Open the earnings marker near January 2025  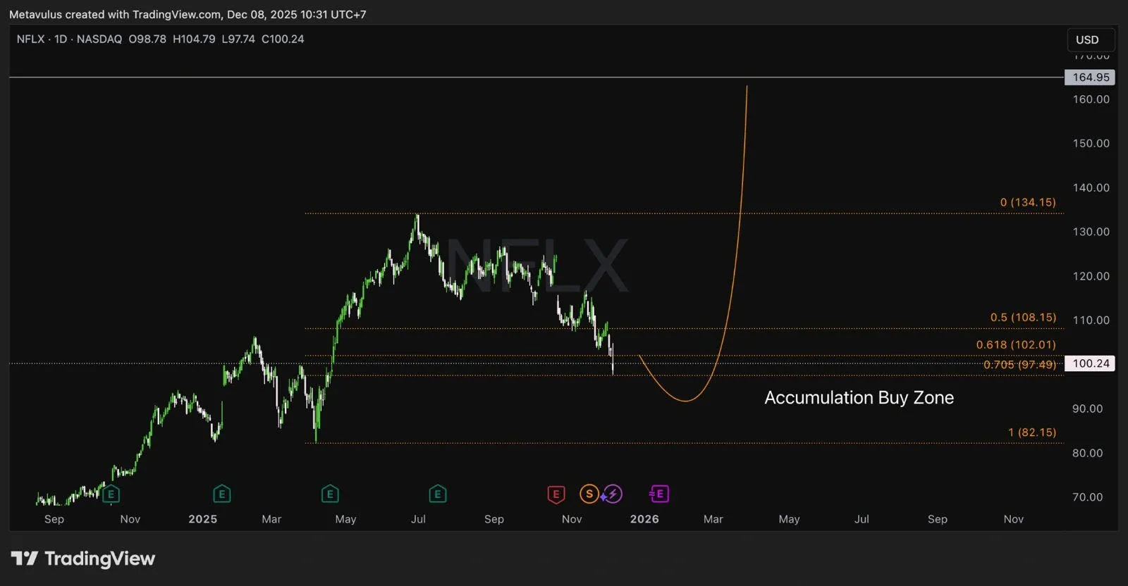[221, 494]
